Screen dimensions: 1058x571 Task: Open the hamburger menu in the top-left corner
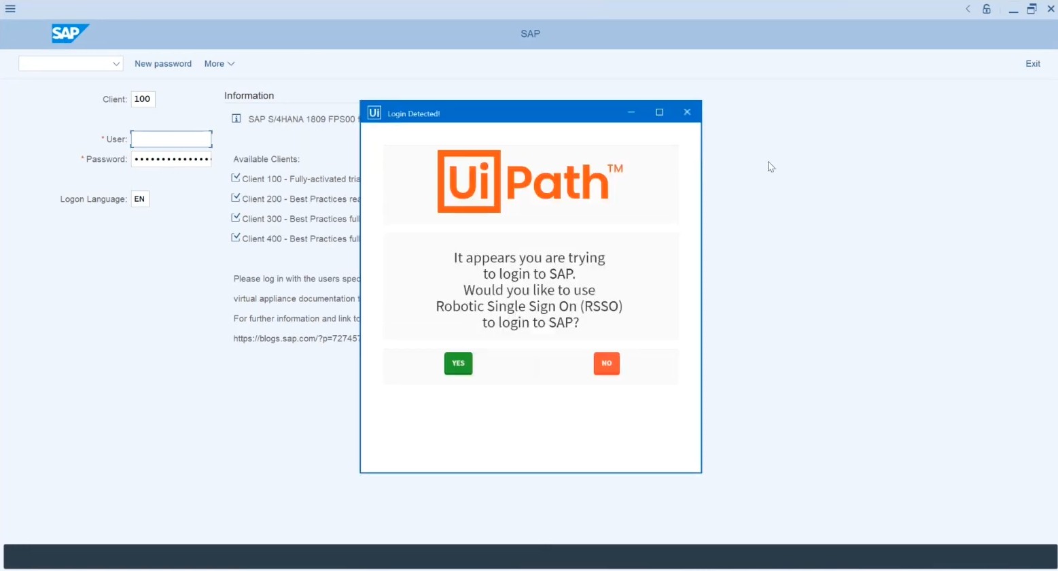tap(10, 9)
